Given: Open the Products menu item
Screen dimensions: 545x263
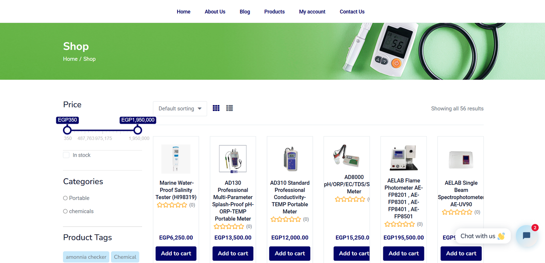Looking at the screenshot, I should click(x=275, y=12).
